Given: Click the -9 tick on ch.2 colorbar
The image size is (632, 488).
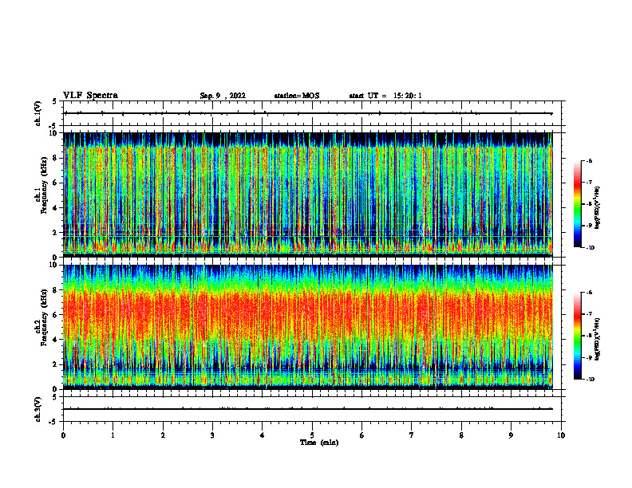Looking at the screenshot, I should (x=589, y=357).
